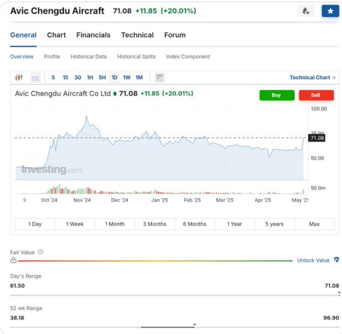Click the 50.0m volume axis label
This screenshot has width=342, height=334.
point(318,188)
